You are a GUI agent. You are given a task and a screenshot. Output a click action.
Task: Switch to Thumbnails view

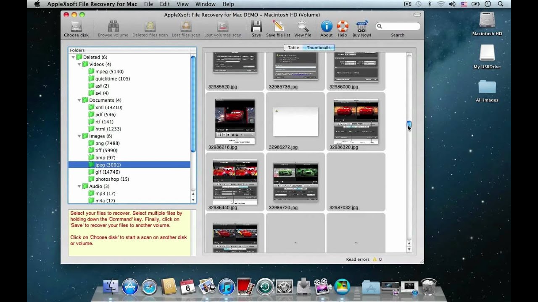319,47
